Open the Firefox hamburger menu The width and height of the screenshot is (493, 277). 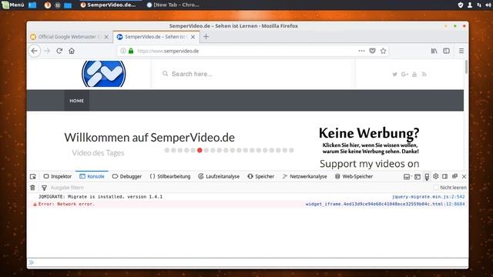coord(461,51)
